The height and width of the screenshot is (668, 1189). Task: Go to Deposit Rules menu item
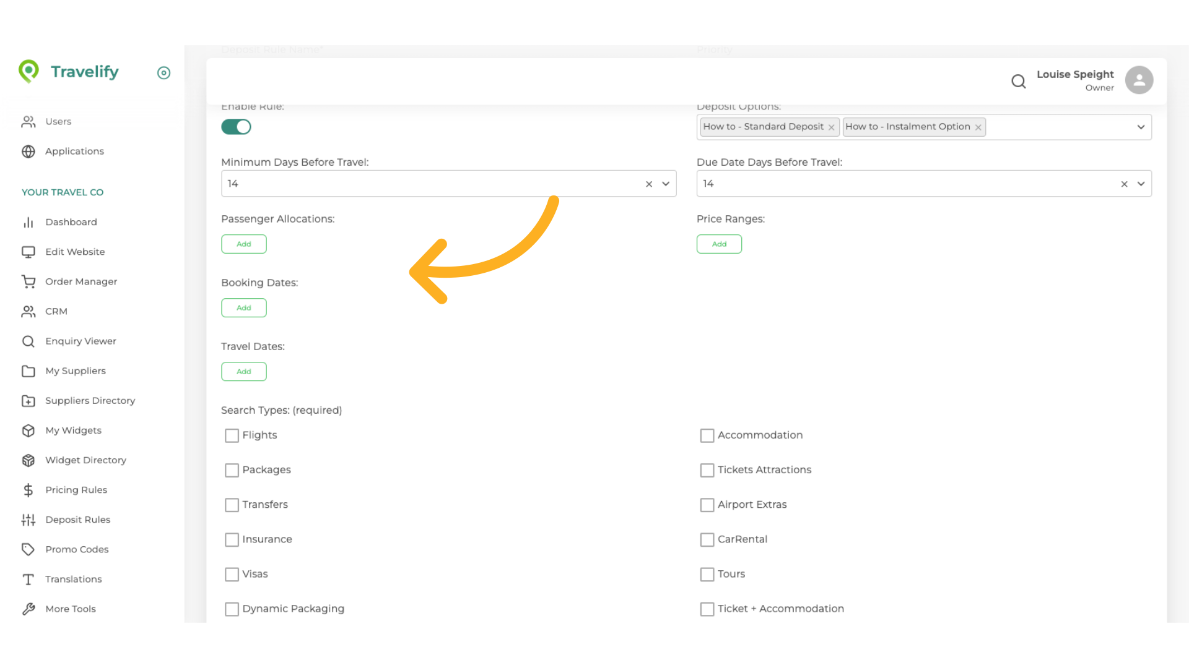click(77, 520)
